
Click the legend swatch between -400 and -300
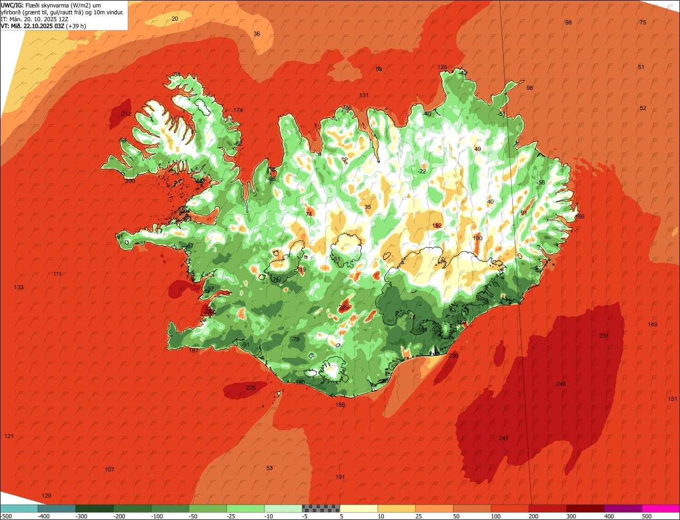click(56, 508)
